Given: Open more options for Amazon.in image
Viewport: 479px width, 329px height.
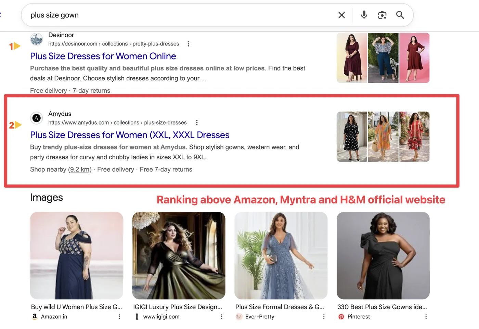Looking at the screenshot, I should 119,317.
